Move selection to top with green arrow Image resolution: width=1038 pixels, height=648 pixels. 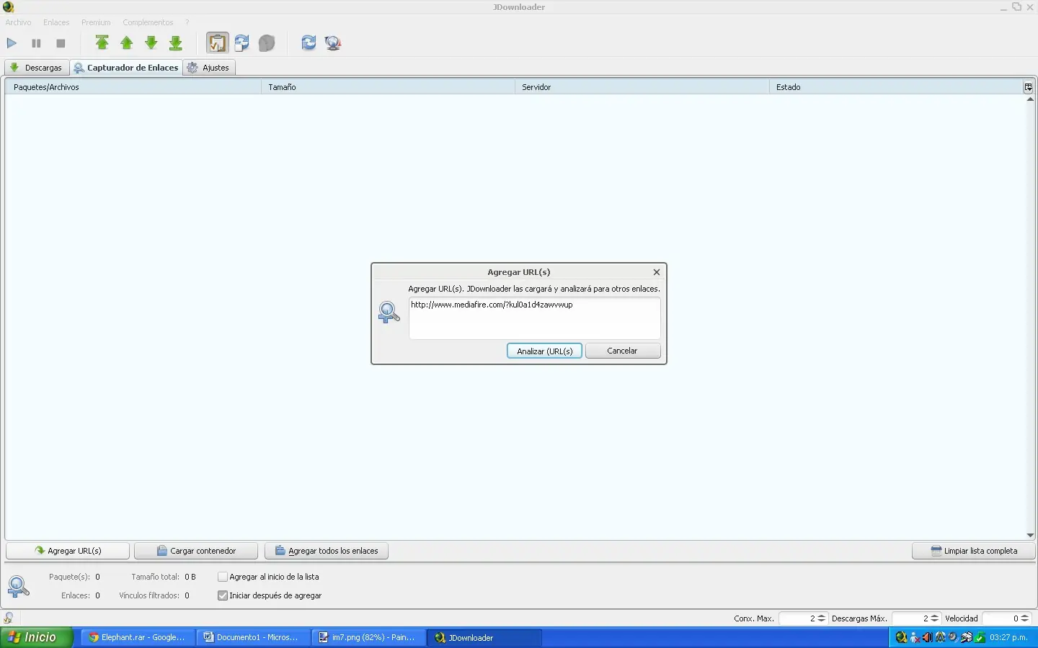click(102, 43)
